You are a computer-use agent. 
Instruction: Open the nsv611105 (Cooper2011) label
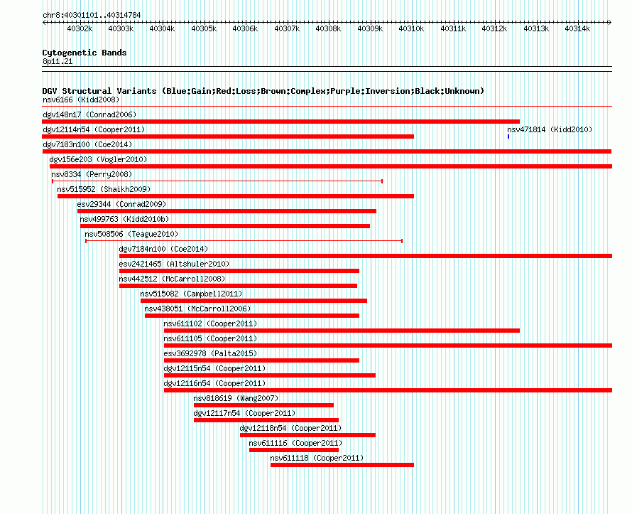[x=210, y=338]
